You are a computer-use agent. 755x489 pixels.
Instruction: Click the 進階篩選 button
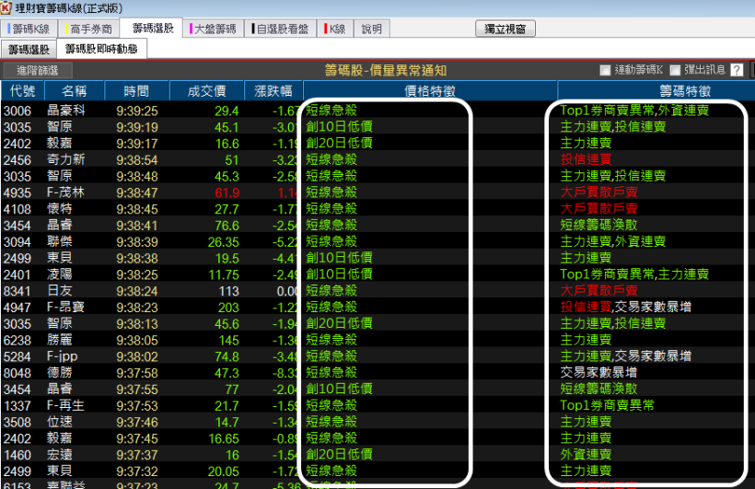point(38,70)
